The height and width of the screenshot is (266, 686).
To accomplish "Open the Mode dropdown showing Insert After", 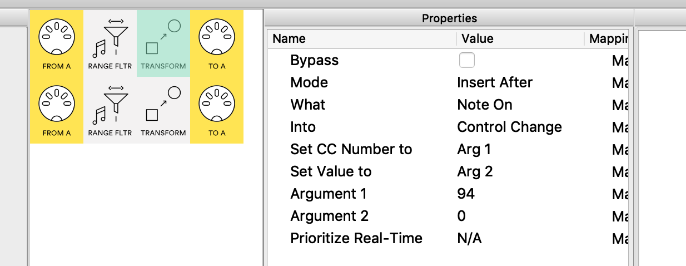I will [x=494, y=83].
